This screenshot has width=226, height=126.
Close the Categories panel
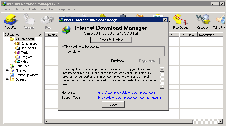click(x=40, y=35)
